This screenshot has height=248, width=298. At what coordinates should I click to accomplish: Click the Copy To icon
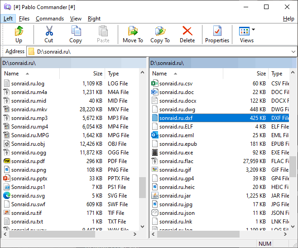[160, 31]
